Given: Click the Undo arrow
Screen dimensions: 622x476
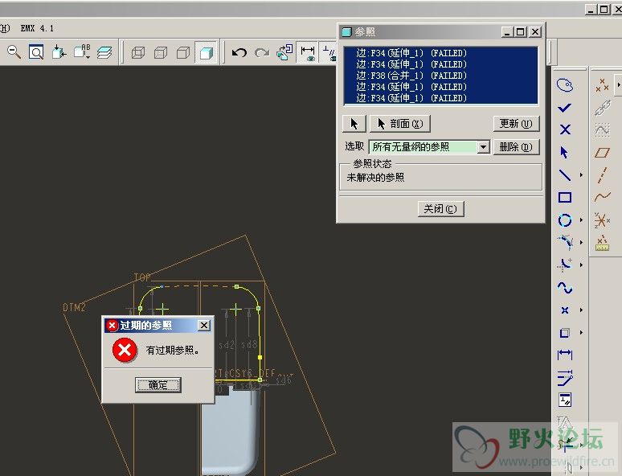Looking at the screenshot, I should pos(239,52).
